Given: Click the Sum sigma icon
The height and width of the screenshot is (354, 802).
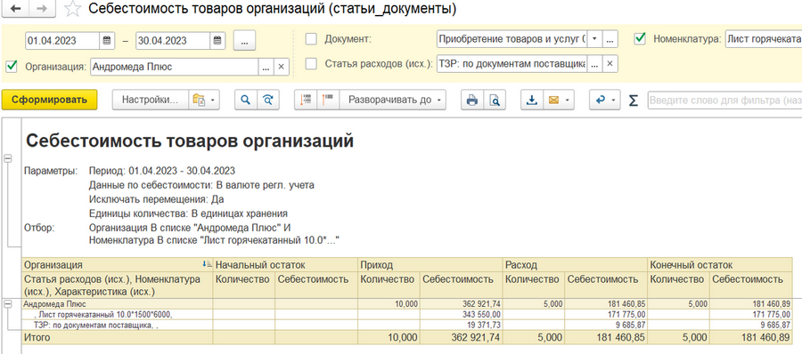Looking at the screenshot, I should [x=634, y=101].
